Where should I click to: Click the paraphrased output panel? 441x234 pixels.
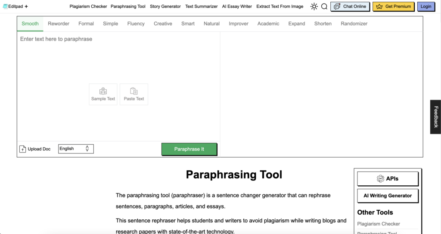(x=321, y=94)
